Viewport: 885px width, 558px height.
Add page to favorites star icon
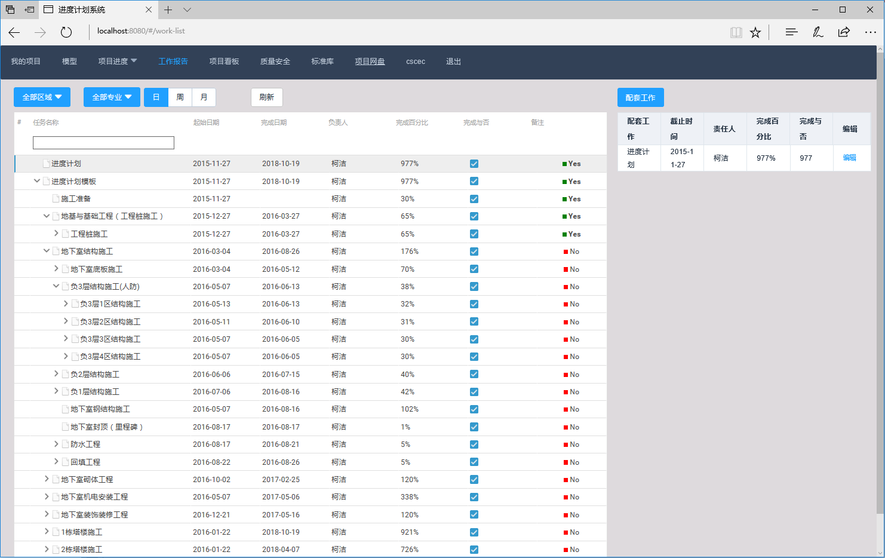[755, 32]
